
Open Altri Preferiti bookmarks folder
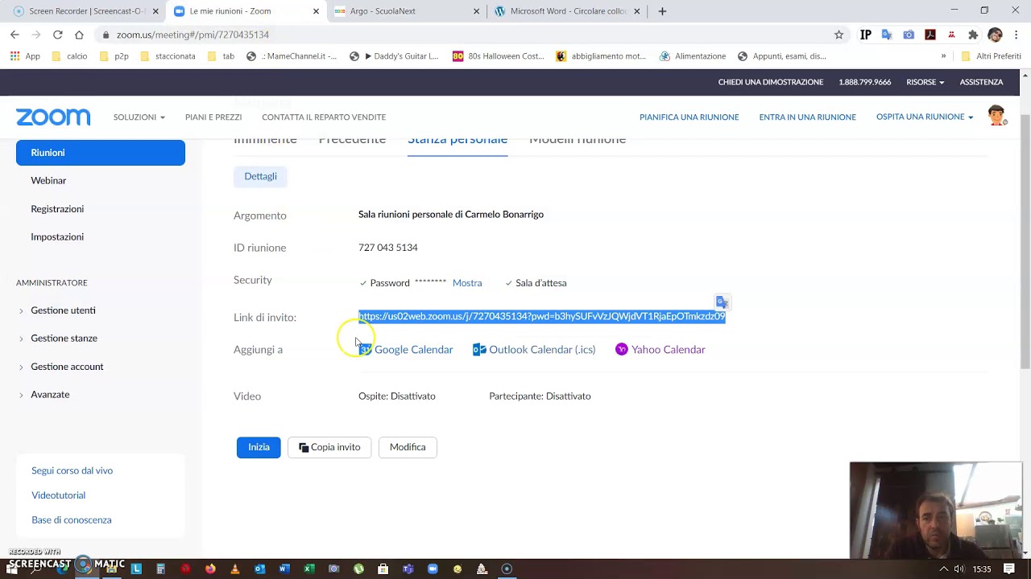991,56
